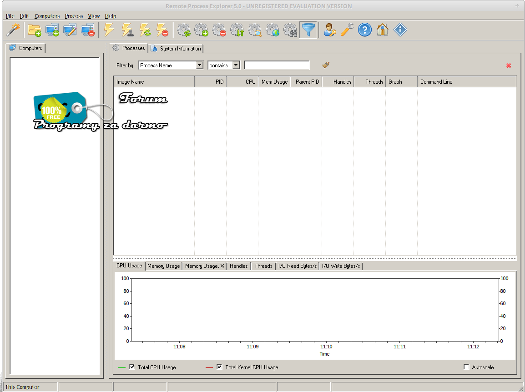This screenshot has width=525, height=392.
Task: Open the contains condition dropdown
Action: click(x=236, y=65)
